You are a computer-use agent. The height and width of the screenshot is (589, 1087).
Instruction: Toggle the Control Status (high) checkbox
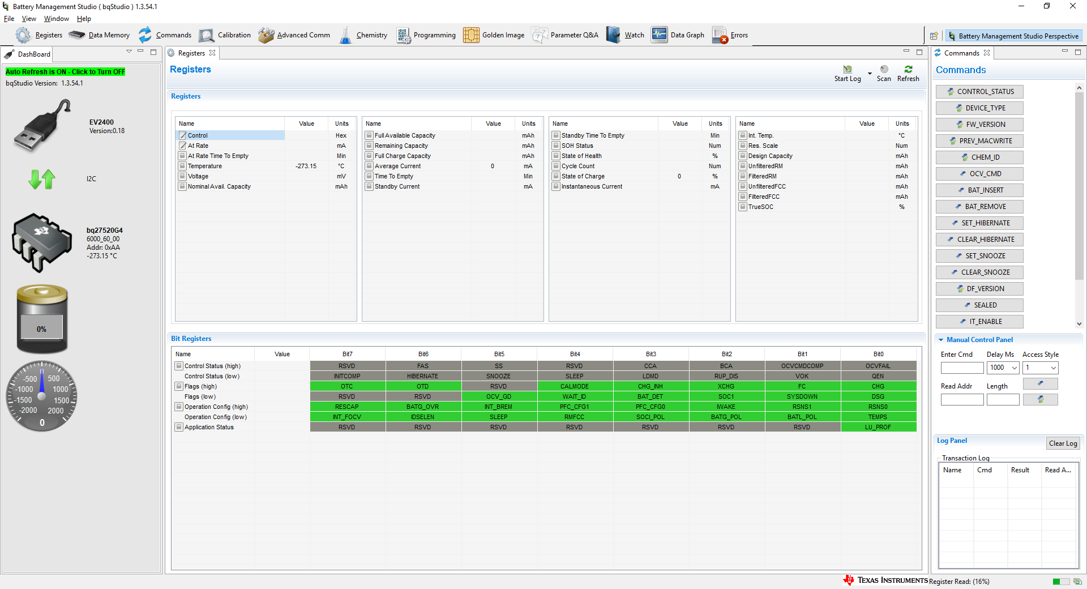[x=179, y=366]
